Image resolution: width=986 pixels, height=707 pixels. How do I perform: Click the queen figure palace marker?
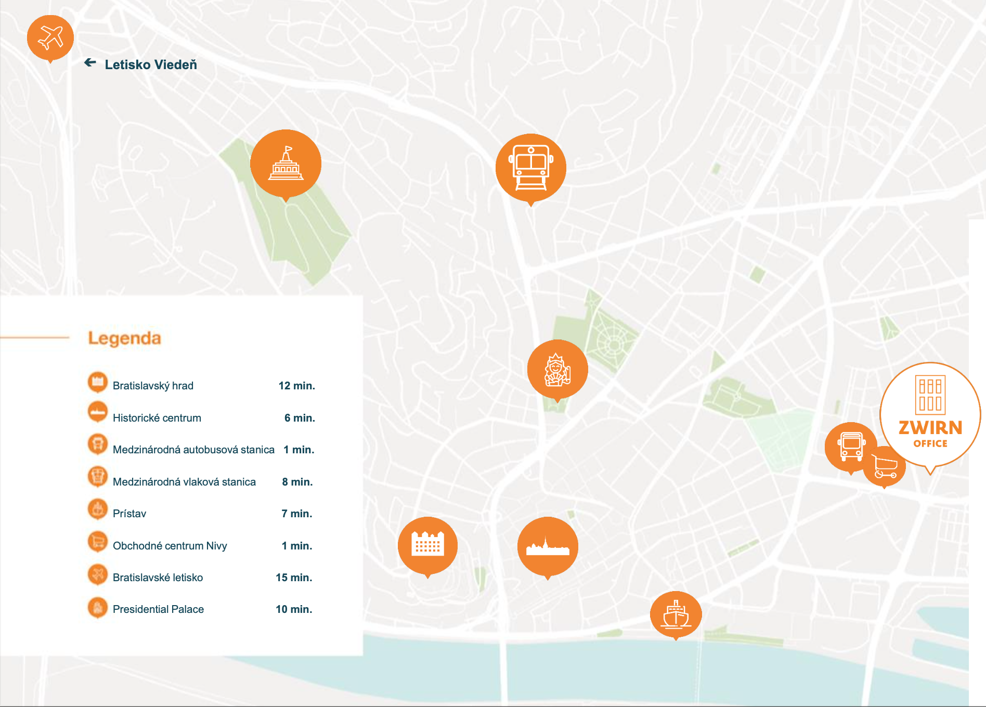pyautogui.click(x=557, y=370)
